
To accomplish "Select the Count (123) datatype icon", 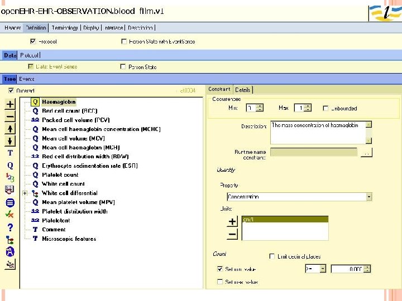I will [x=10, y=177].
